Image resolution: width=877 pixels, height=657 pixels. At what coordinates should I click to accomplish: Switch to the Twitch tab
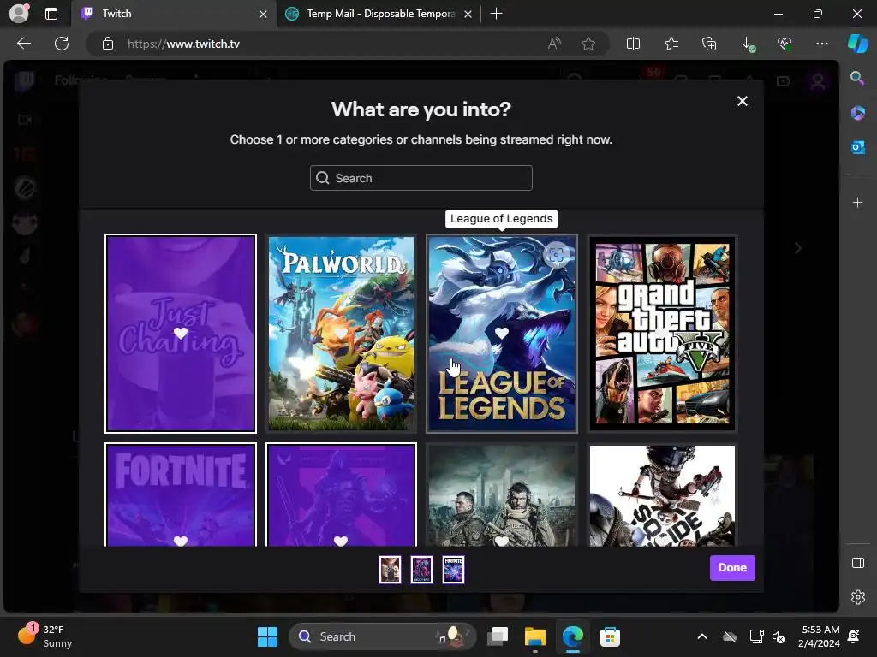point(173,14)
